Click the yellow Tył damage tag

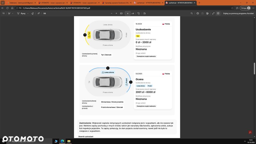click(x=138, y=36)
